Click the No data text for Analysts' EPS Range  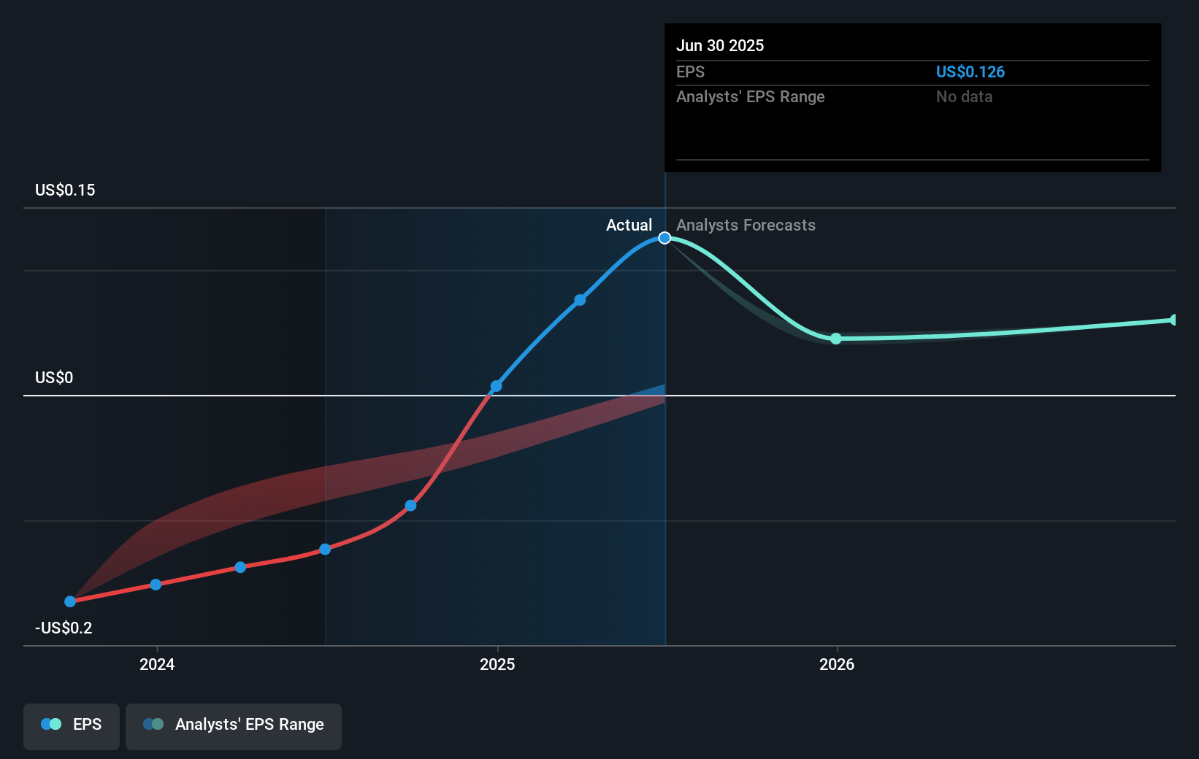click(x=964, y=96)
